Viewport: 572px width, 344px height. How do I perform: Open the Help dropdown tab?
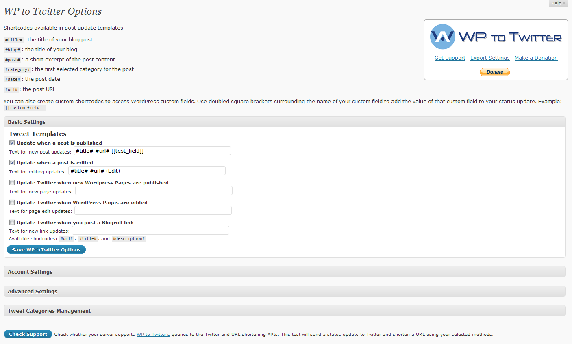[x=558, y=3]
